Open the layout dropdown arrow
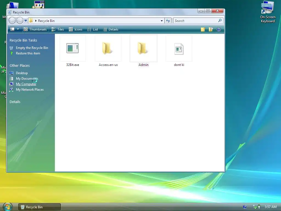The height and width of the screenshot is (211, 281). pos(18,29)
